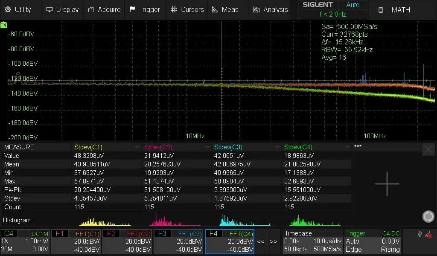Toggle the F1 FFT(C1) math trace box

(76, 242)
